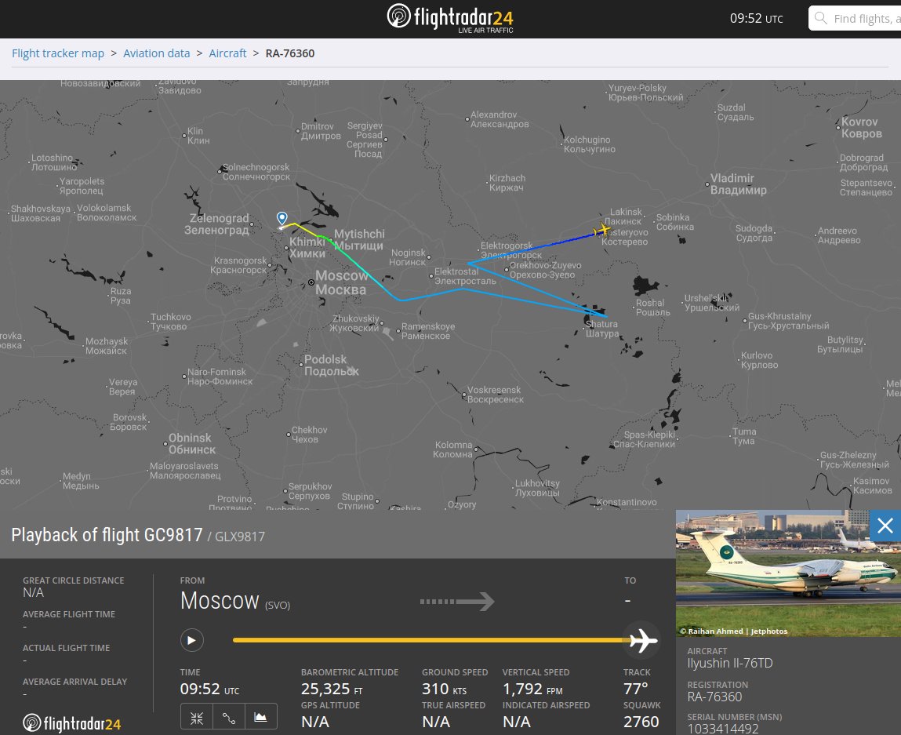901x735 pixels.
Task: Open the Aviation data breadcrumb link
Action: (156, 53)
